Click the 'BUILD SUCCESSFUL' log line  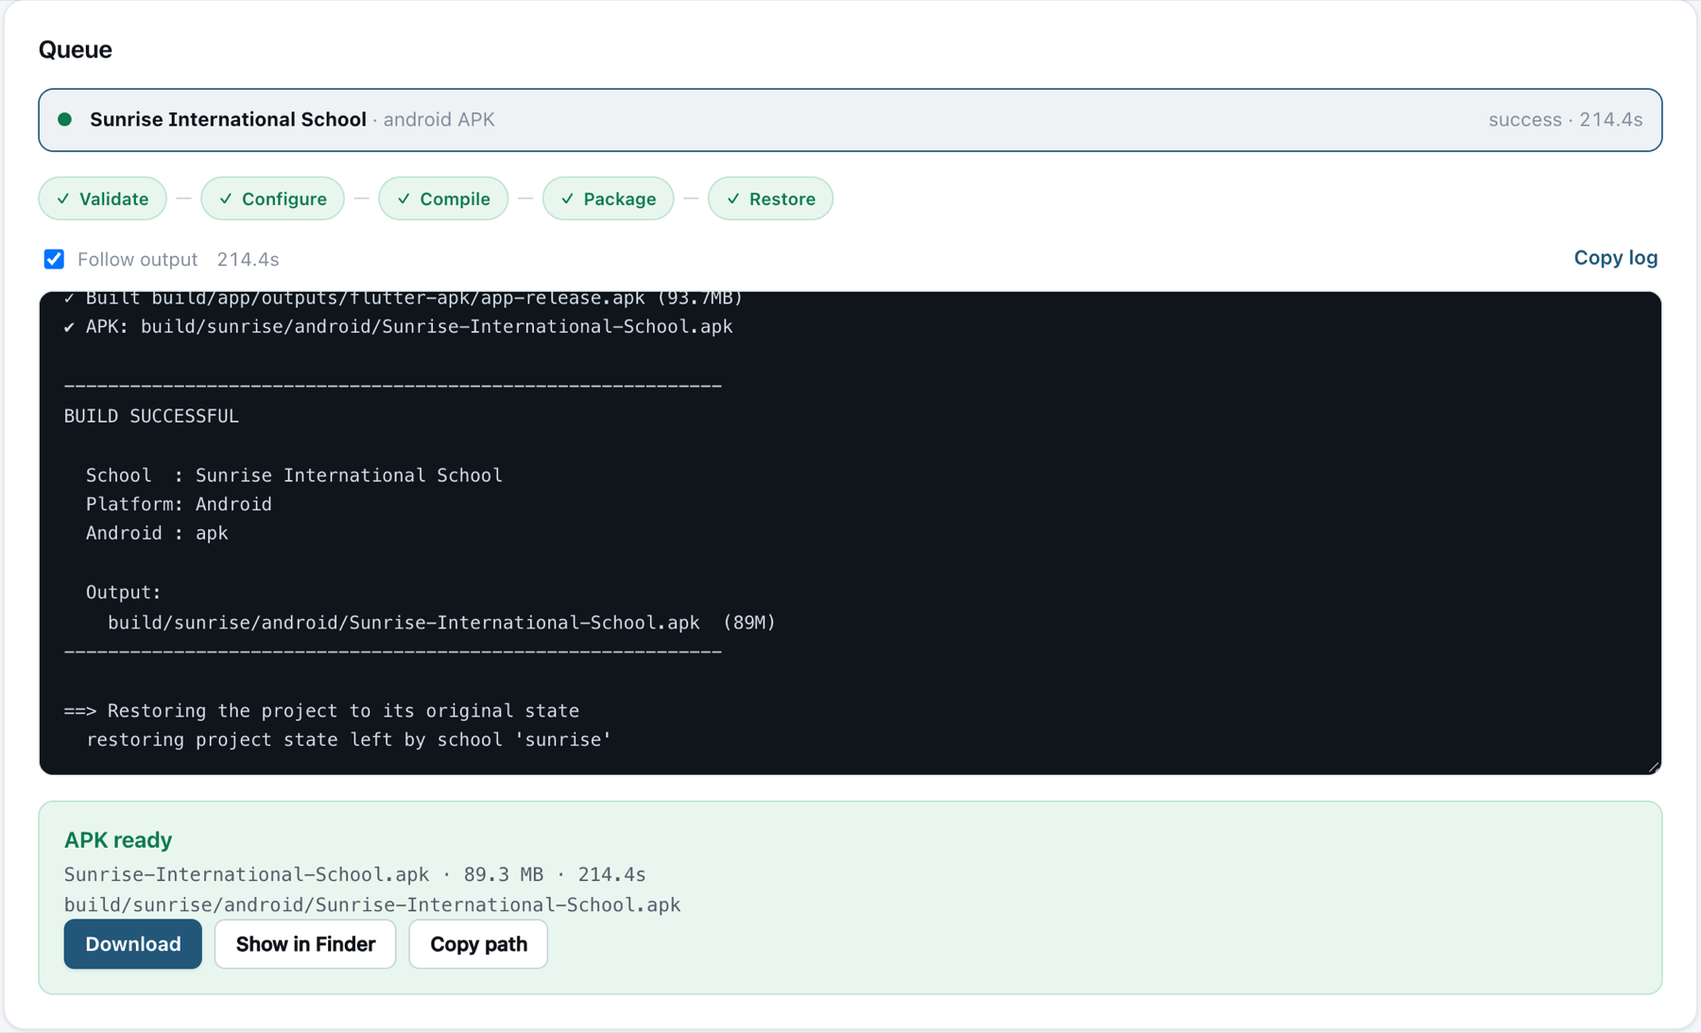[151, 416]
